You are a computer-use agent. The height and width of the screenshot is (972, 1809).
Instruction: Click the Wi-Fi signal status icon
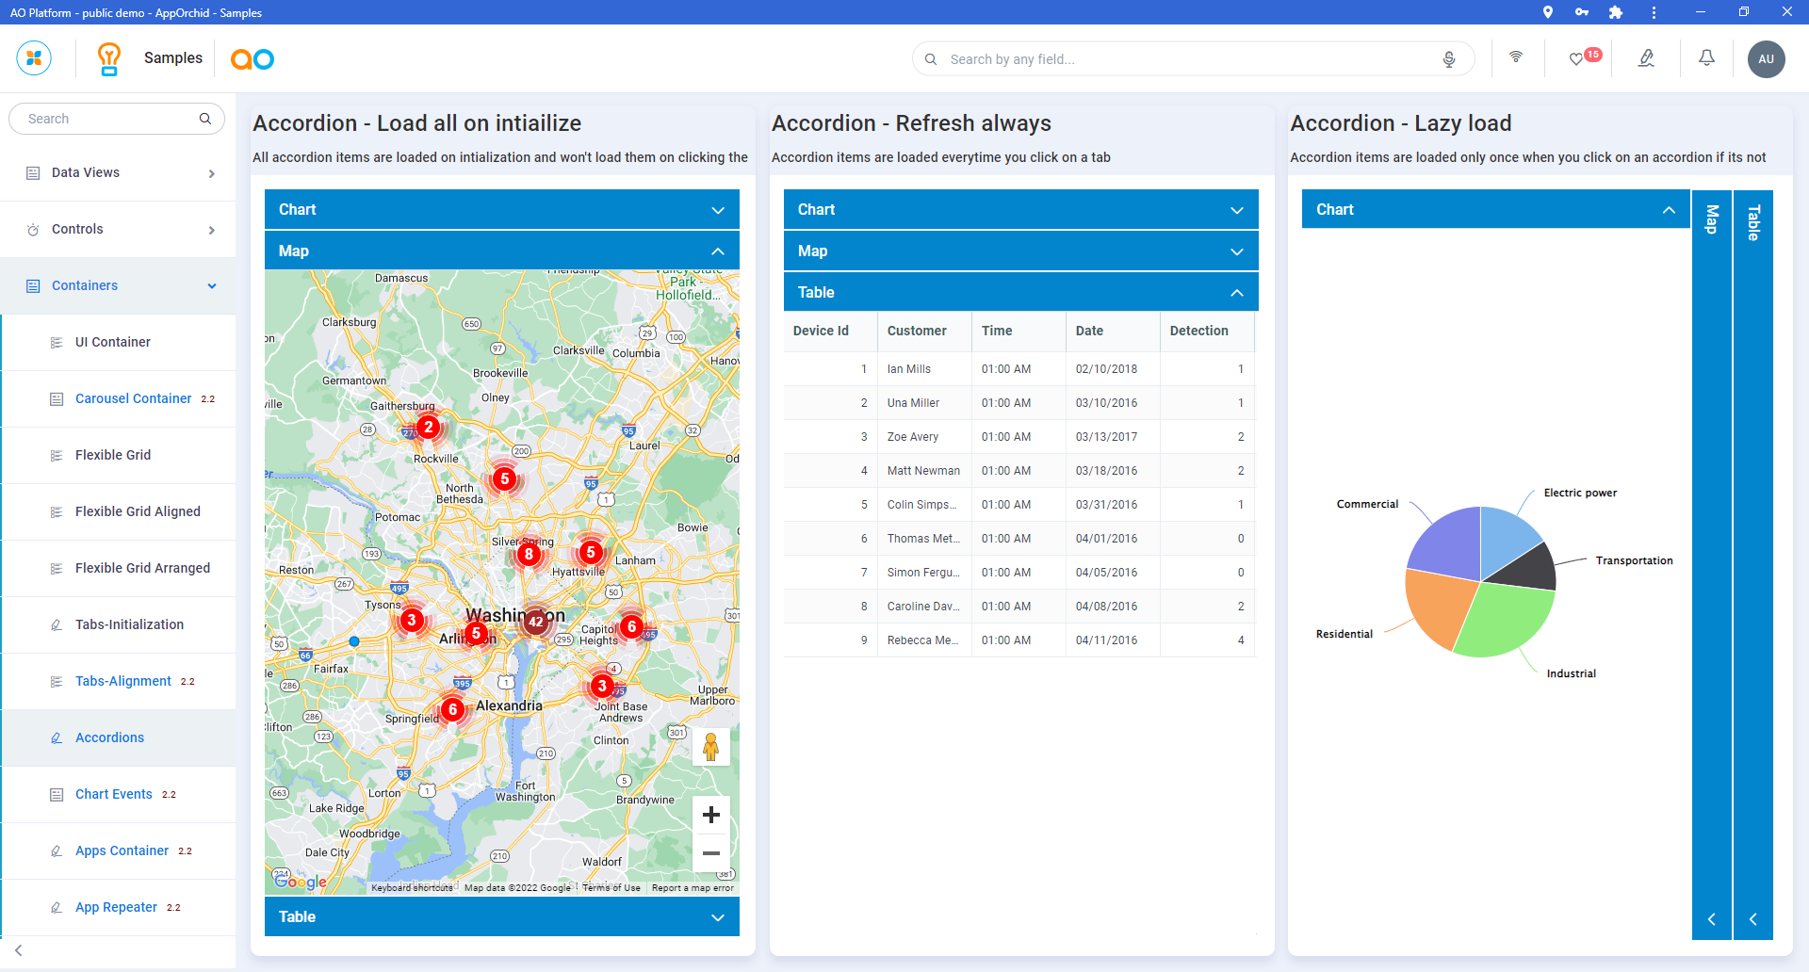1516,57
